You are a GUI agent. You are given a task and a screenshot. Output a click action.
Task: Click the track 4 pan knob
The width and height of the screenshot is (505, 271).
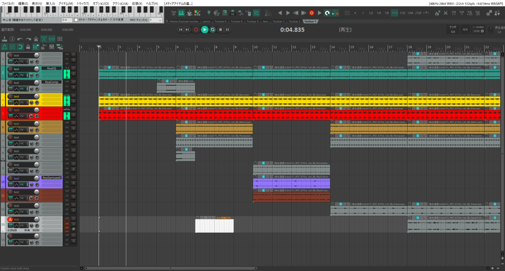coord(31,103)
